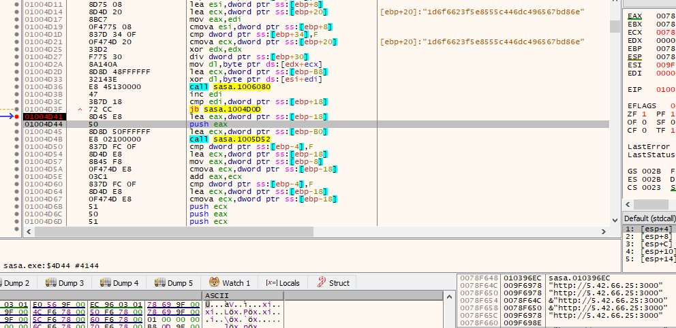The width and height of the screenshot is (676, 328).
Task: Click the Dump 4 tab's memory icon
Action: coord(105,283)
